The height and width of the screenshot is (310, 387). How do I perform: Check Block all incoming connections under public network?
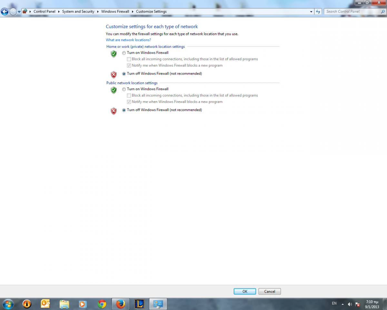tap(129, 96)
